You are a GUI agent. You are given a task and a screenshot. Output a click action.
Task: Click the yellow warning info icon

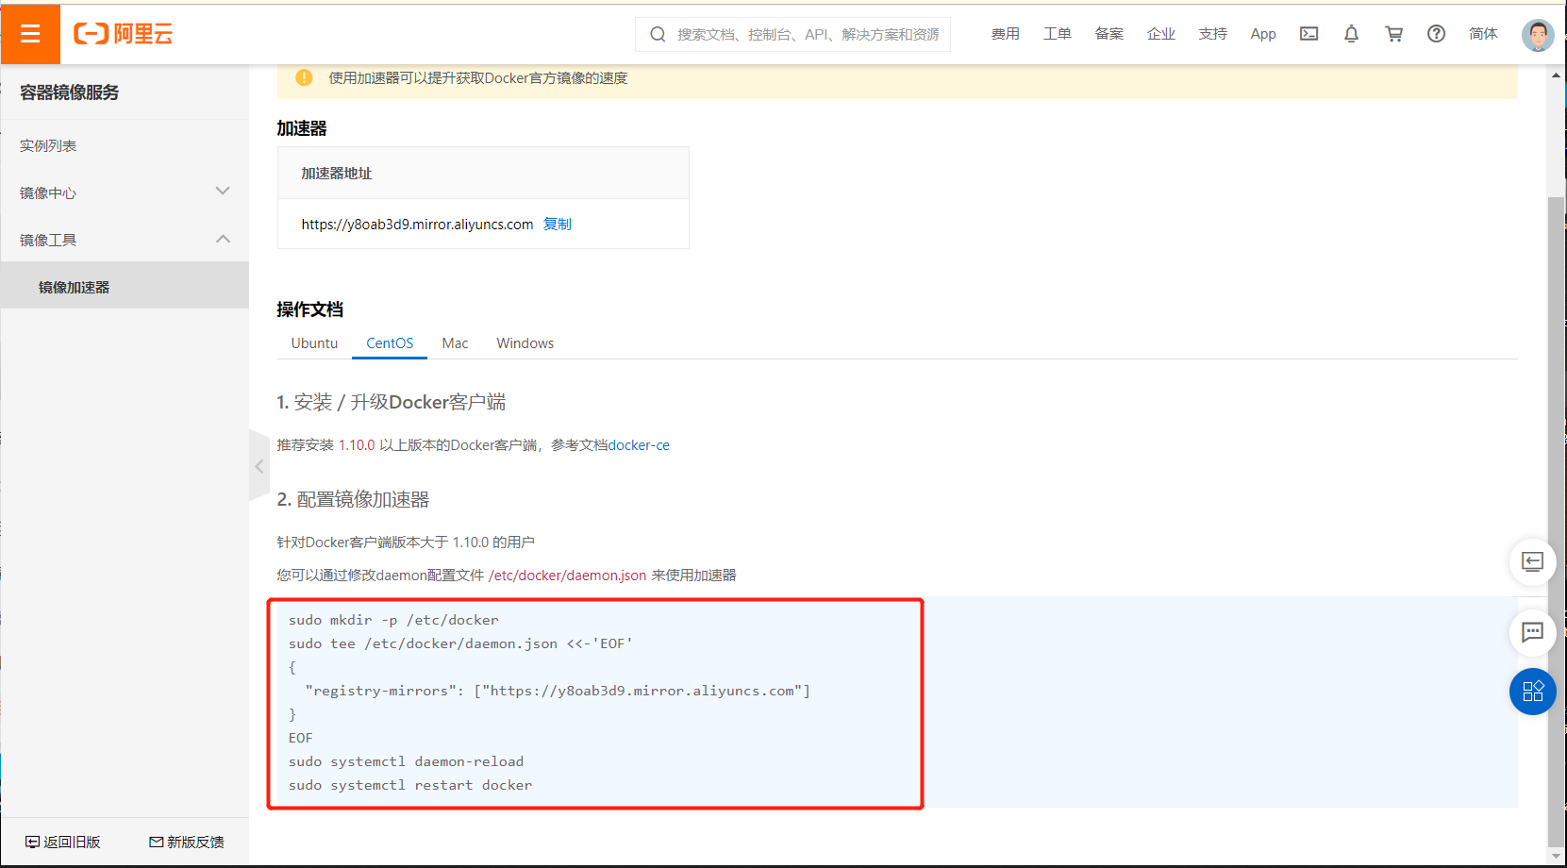click(x=304, y=77)
